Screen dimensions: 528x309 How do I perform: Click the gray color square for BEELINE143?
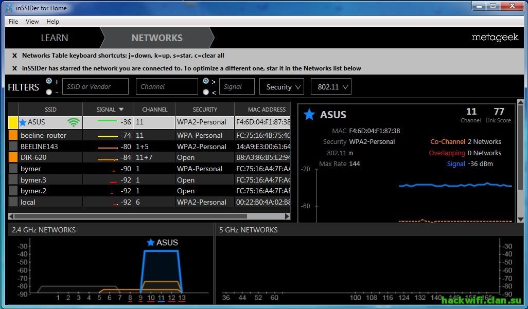click(x=13, y=147)
